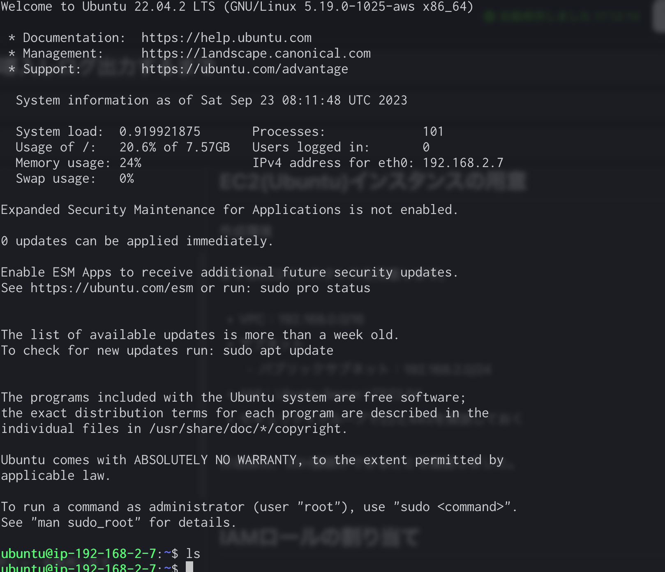Open the landscape.canonical.com management link

(x=256, y=53)
